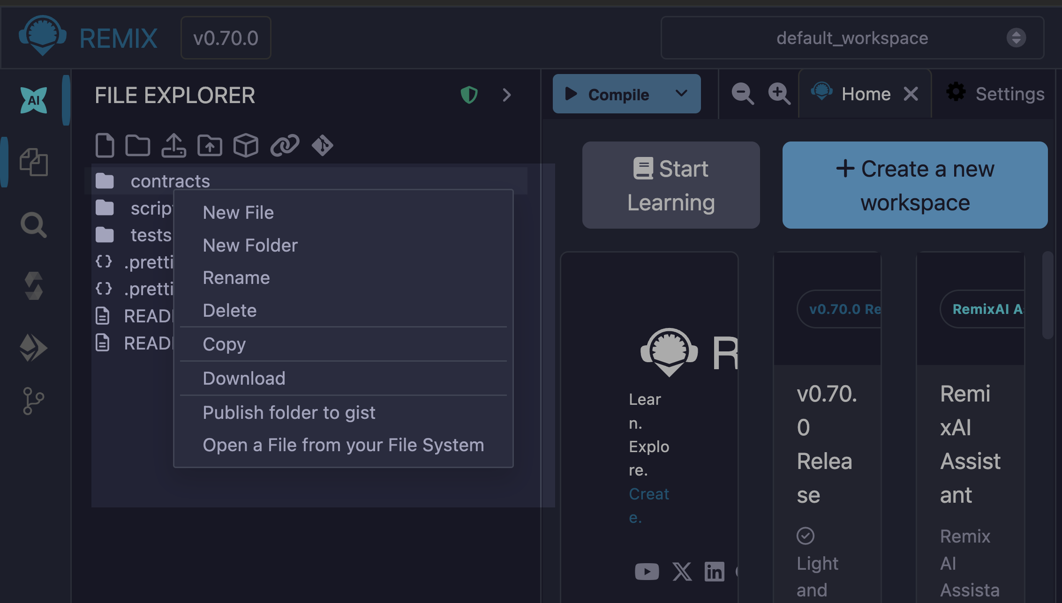Select the first .prettierrc file row

pyautogui.click(x=134, y=262)
